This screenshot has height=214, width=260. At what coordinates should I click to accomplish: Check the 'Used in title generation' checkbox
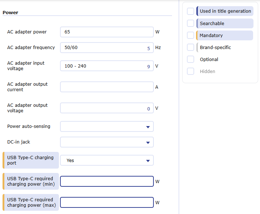[x=191, y=11]
